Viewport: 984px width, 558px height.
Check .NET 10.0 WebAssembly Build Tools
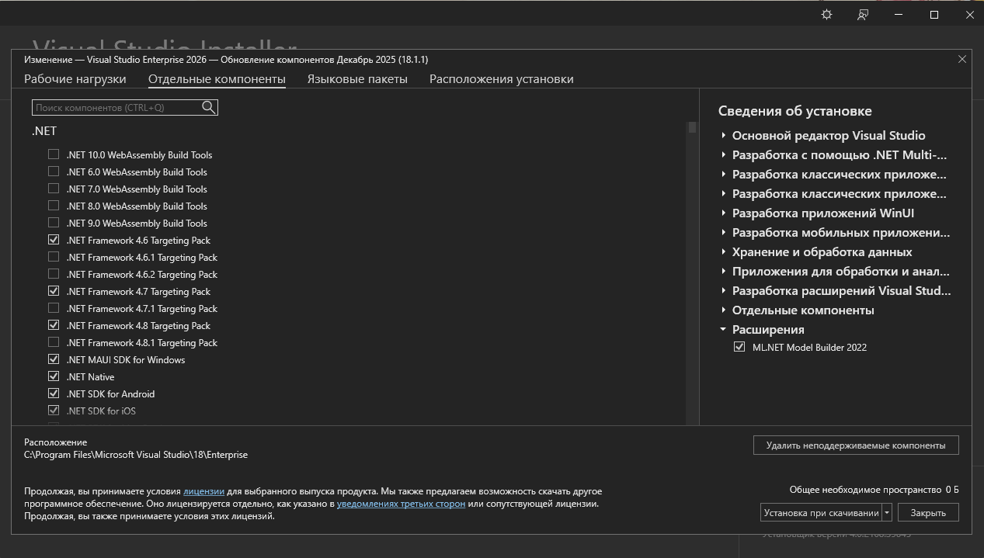click(x=54, y=155)
